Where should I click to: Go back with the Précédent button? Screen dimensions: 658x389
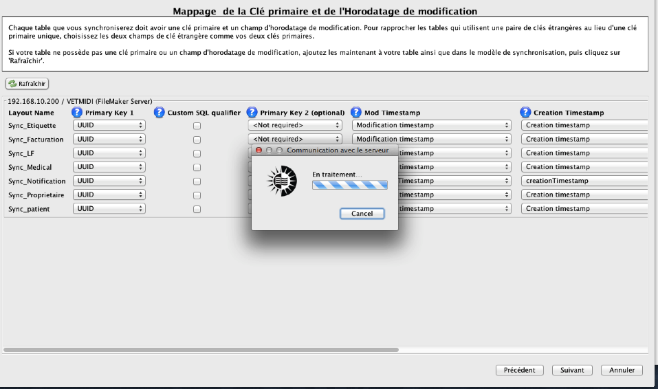pyautogui.click(x=519, y=370)
